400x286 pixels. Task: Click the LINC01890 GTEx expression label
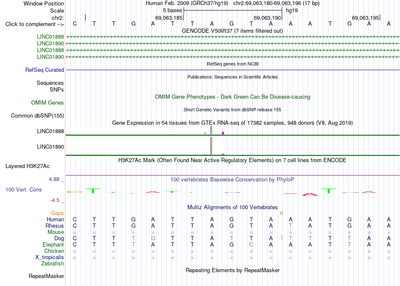coord(51,147)
